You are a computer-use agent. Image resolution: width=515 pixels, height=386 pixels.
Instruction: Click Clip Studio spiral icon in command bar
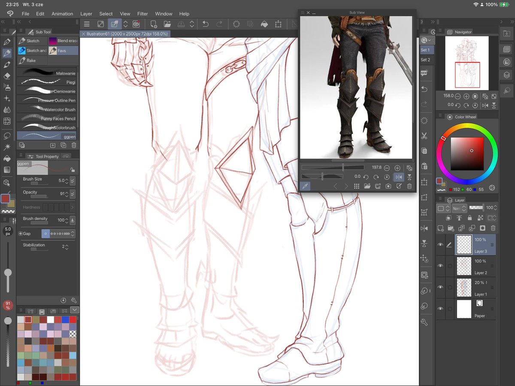[x=136, y=24]
